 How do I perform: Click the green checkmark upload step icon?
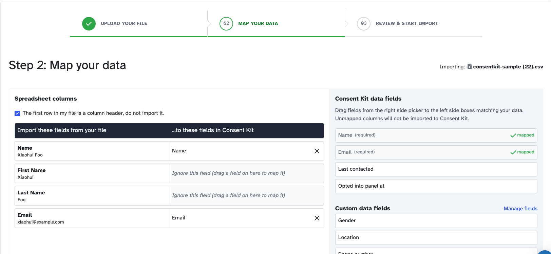(x=89, y=24)
